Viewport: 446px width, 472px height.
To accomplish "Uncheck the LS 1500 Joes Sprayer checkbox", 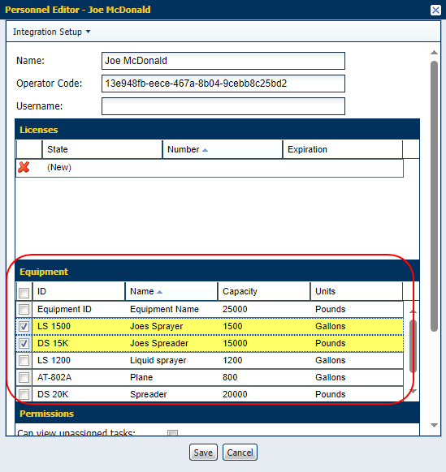I will (x=24, y=327).
